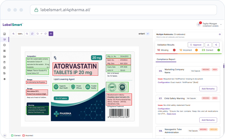Open the stacked library sidebar icon
Image resolution: width=225 pixels, height=139 pixels.
[5, 57]
